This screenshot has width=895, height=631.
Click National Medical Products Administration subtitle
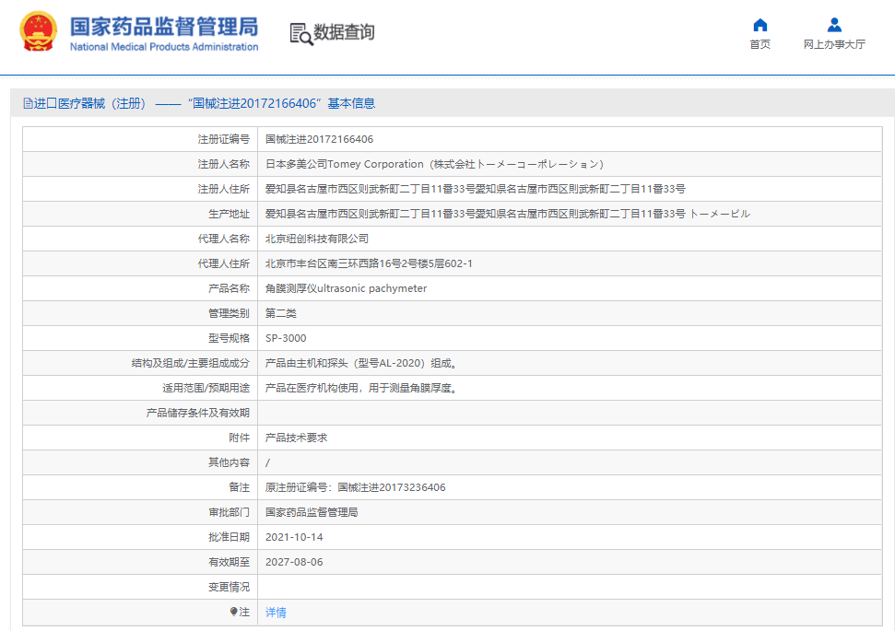point(164,47)
